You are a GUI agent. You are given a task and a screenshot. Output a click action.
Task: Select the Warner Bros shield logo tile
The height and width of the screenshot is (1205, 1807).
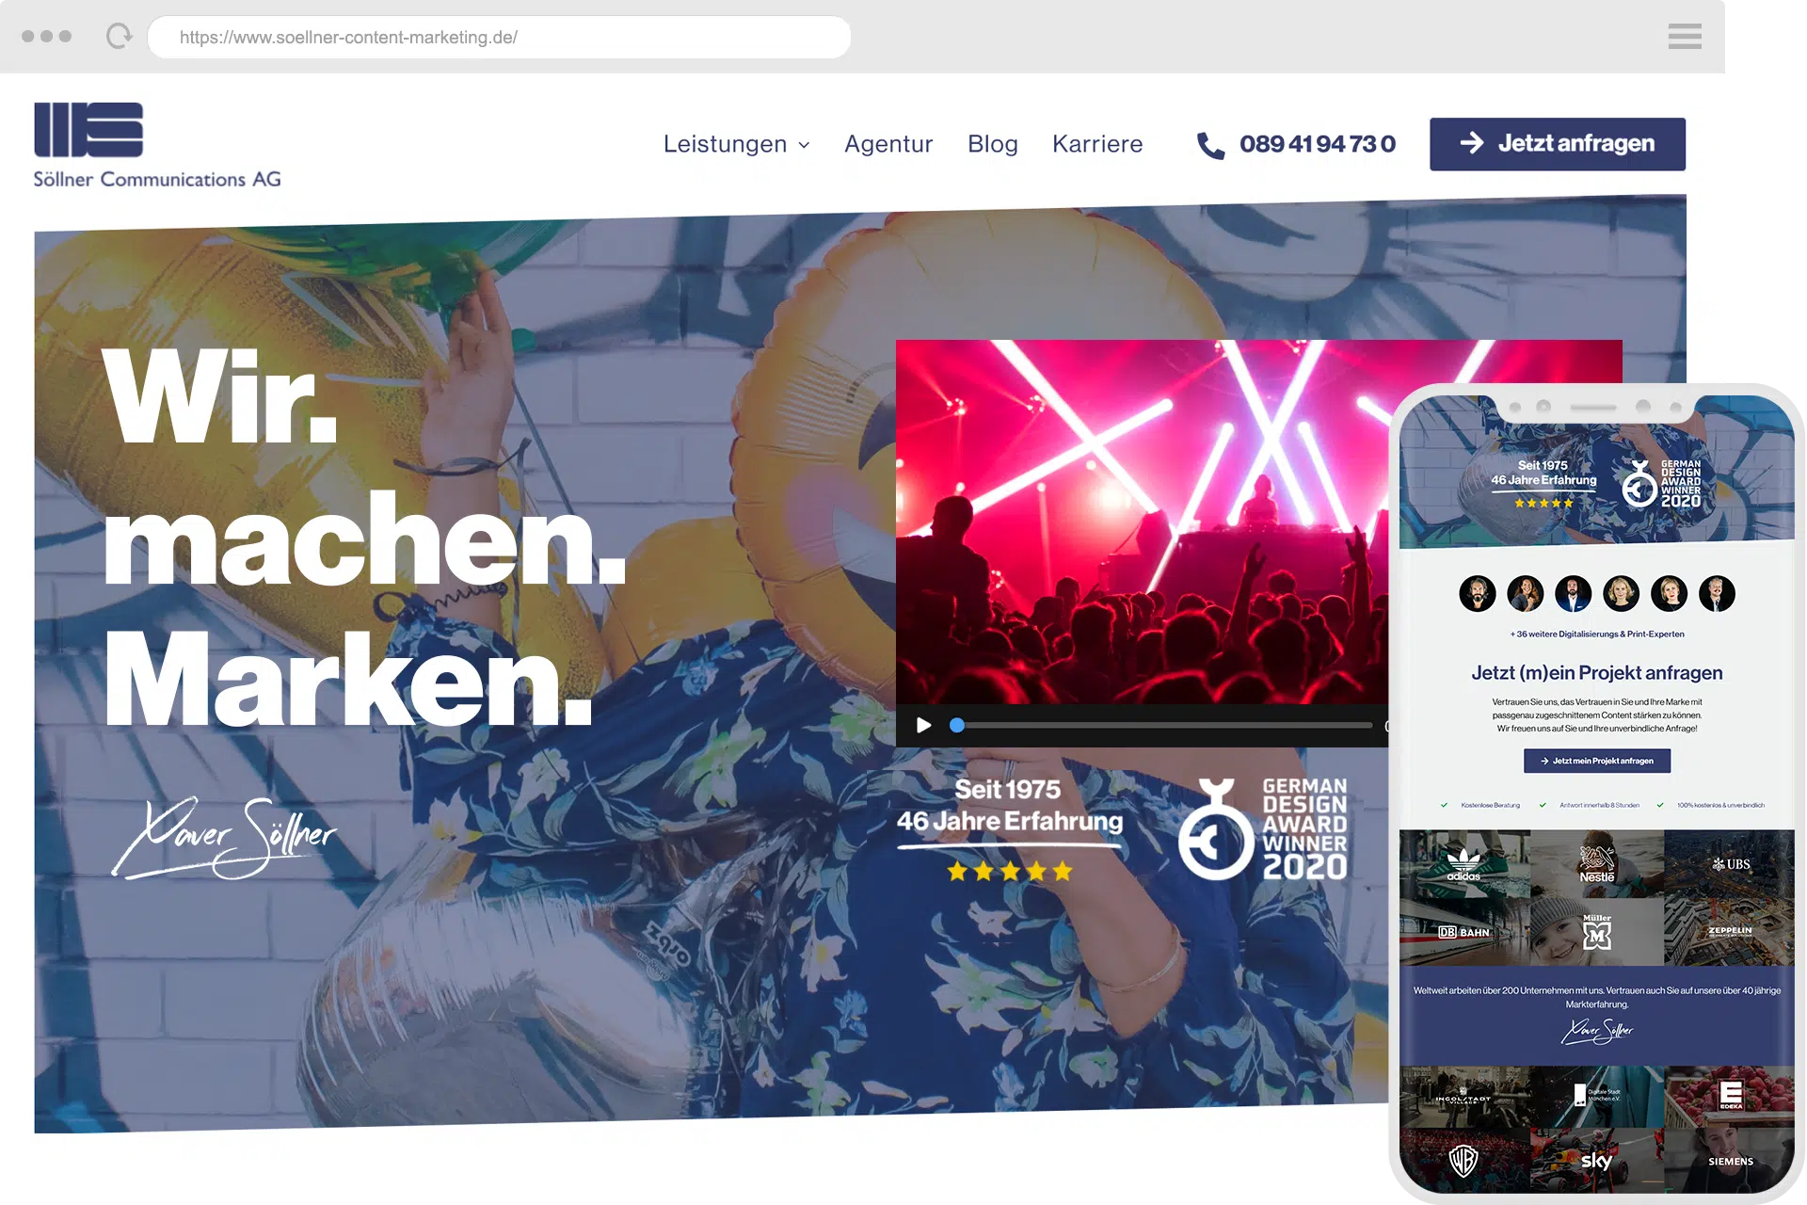click(x=1463, y=1161)
